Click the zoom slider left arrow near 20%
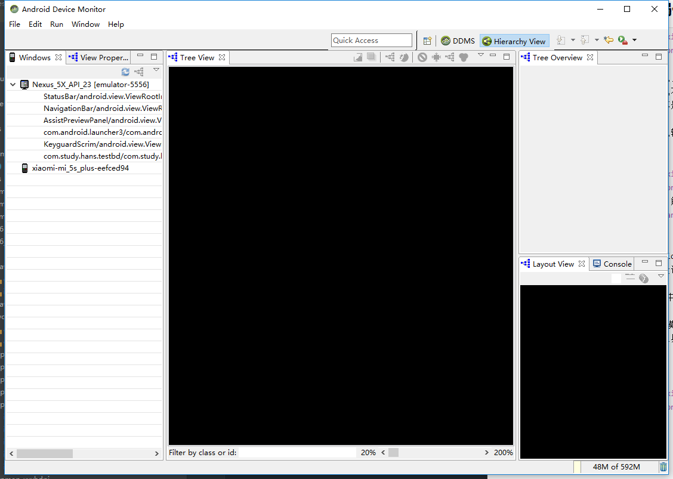 tap(383, 452)
